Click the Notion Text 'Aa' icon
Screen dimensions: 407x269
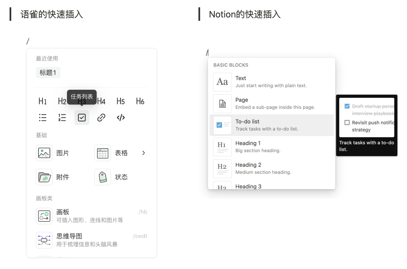click(x=222, y=82)
